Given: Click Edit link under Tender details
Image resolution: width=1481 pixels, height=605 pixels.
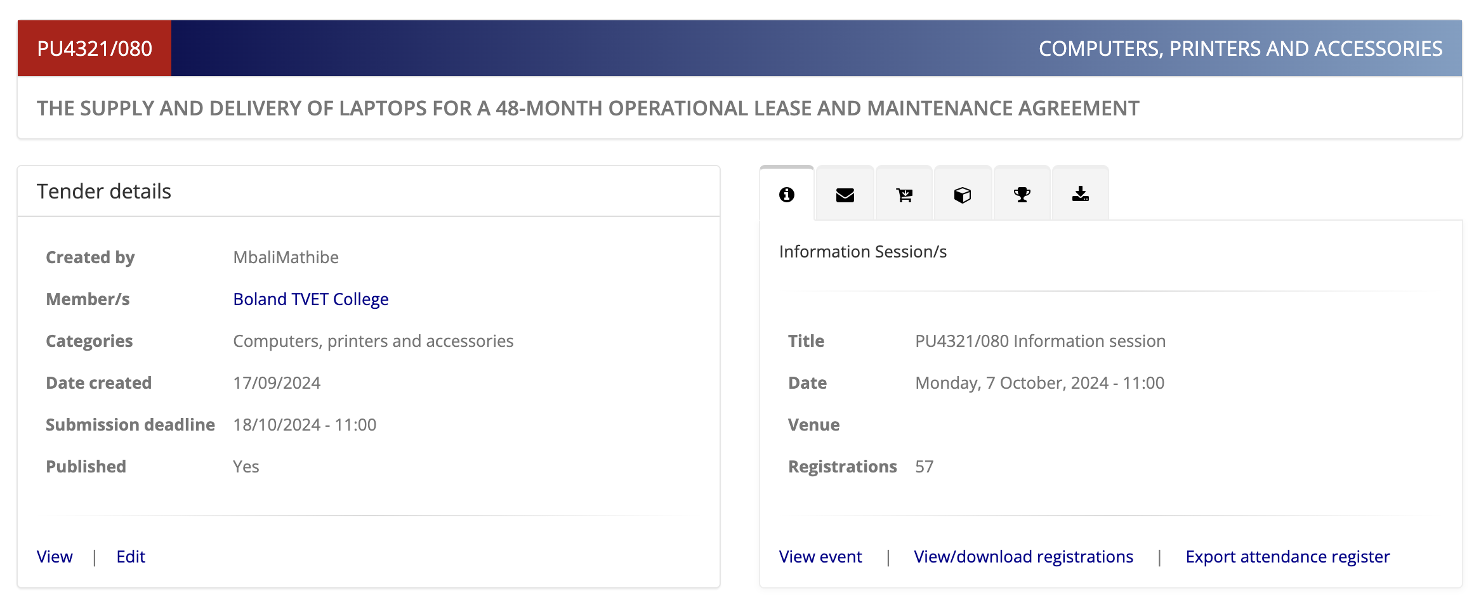Looking at the screenshot, I should (131, 557).
